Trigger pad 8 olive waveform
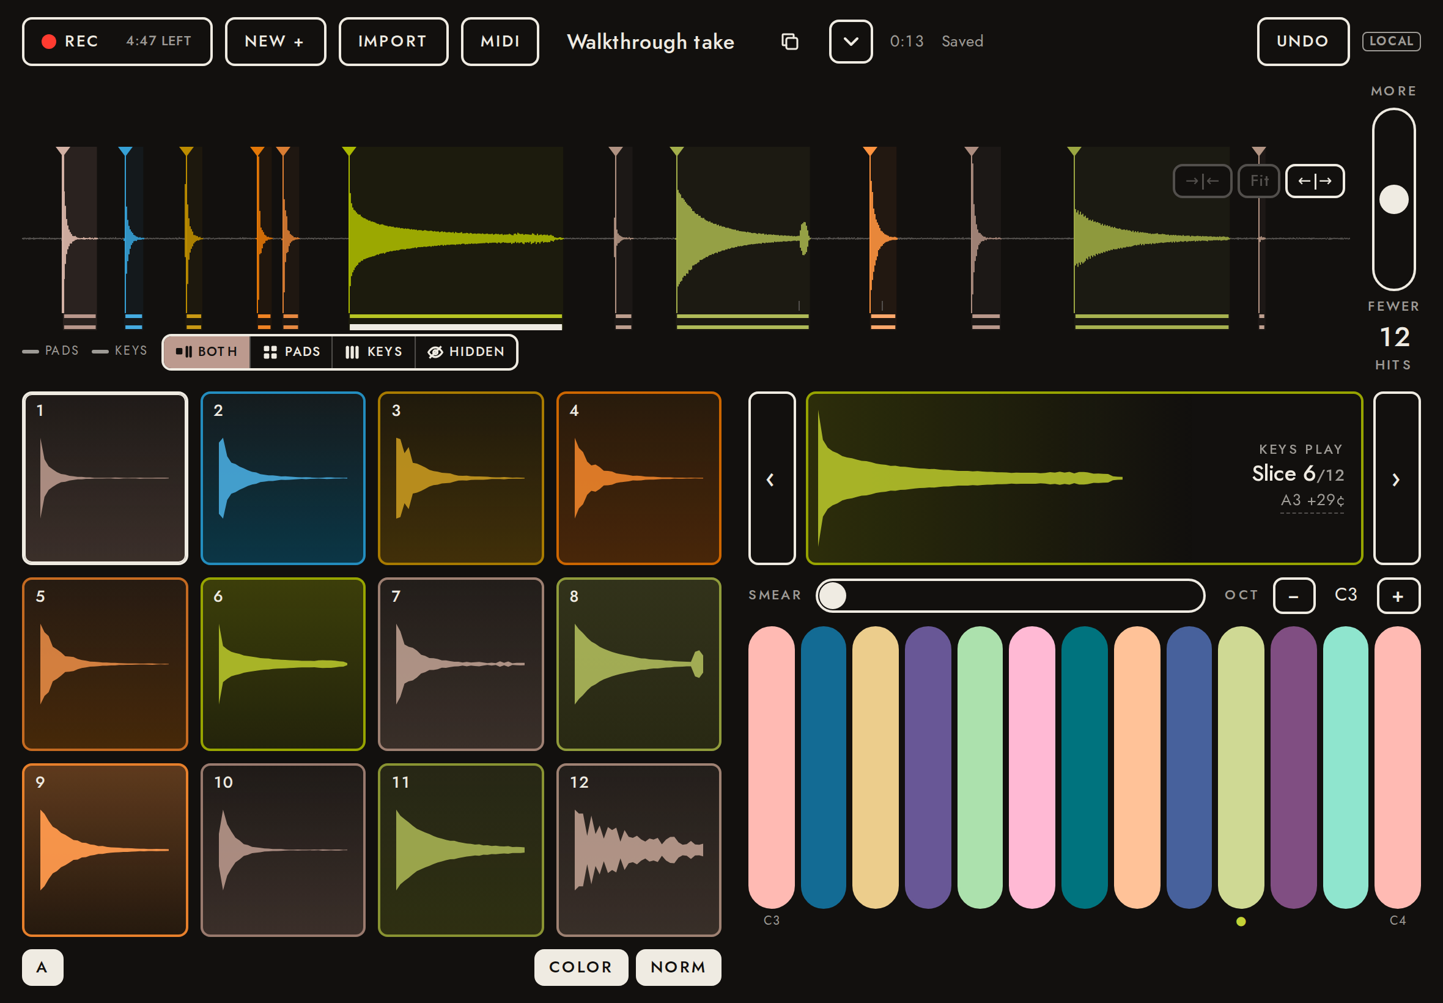 [x=639, y=664]
